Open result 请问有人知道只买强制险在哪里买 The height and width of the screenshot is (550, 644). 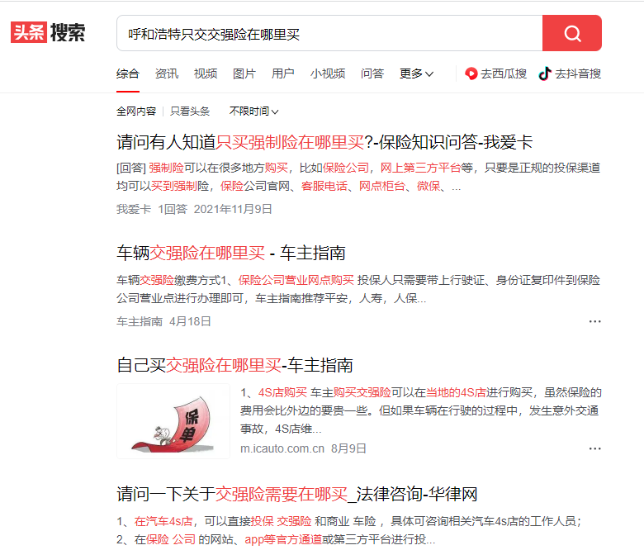tap(324, 143)
